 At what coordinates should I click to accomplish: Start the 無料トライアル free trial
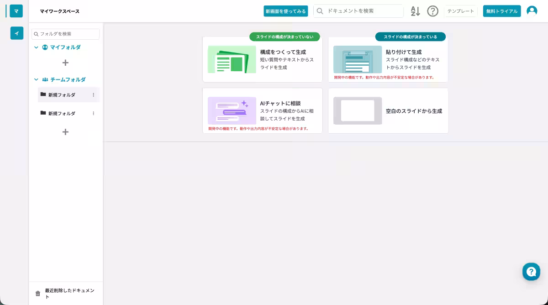501,11
